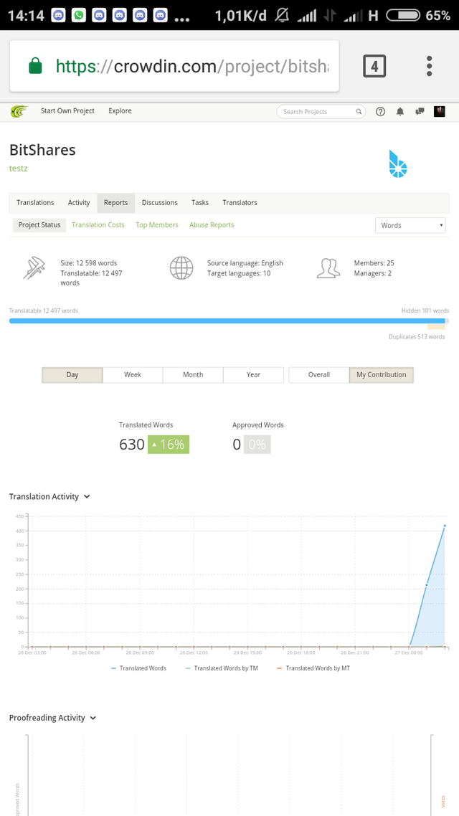
Task: Toggle Translated Words legend series
Action: [138, 668]
